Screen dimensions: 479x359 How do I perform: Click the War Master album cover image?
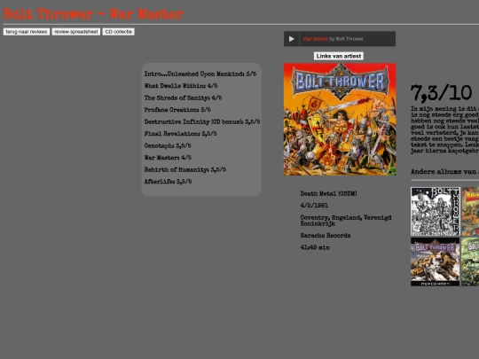click(x=340, y=120)
